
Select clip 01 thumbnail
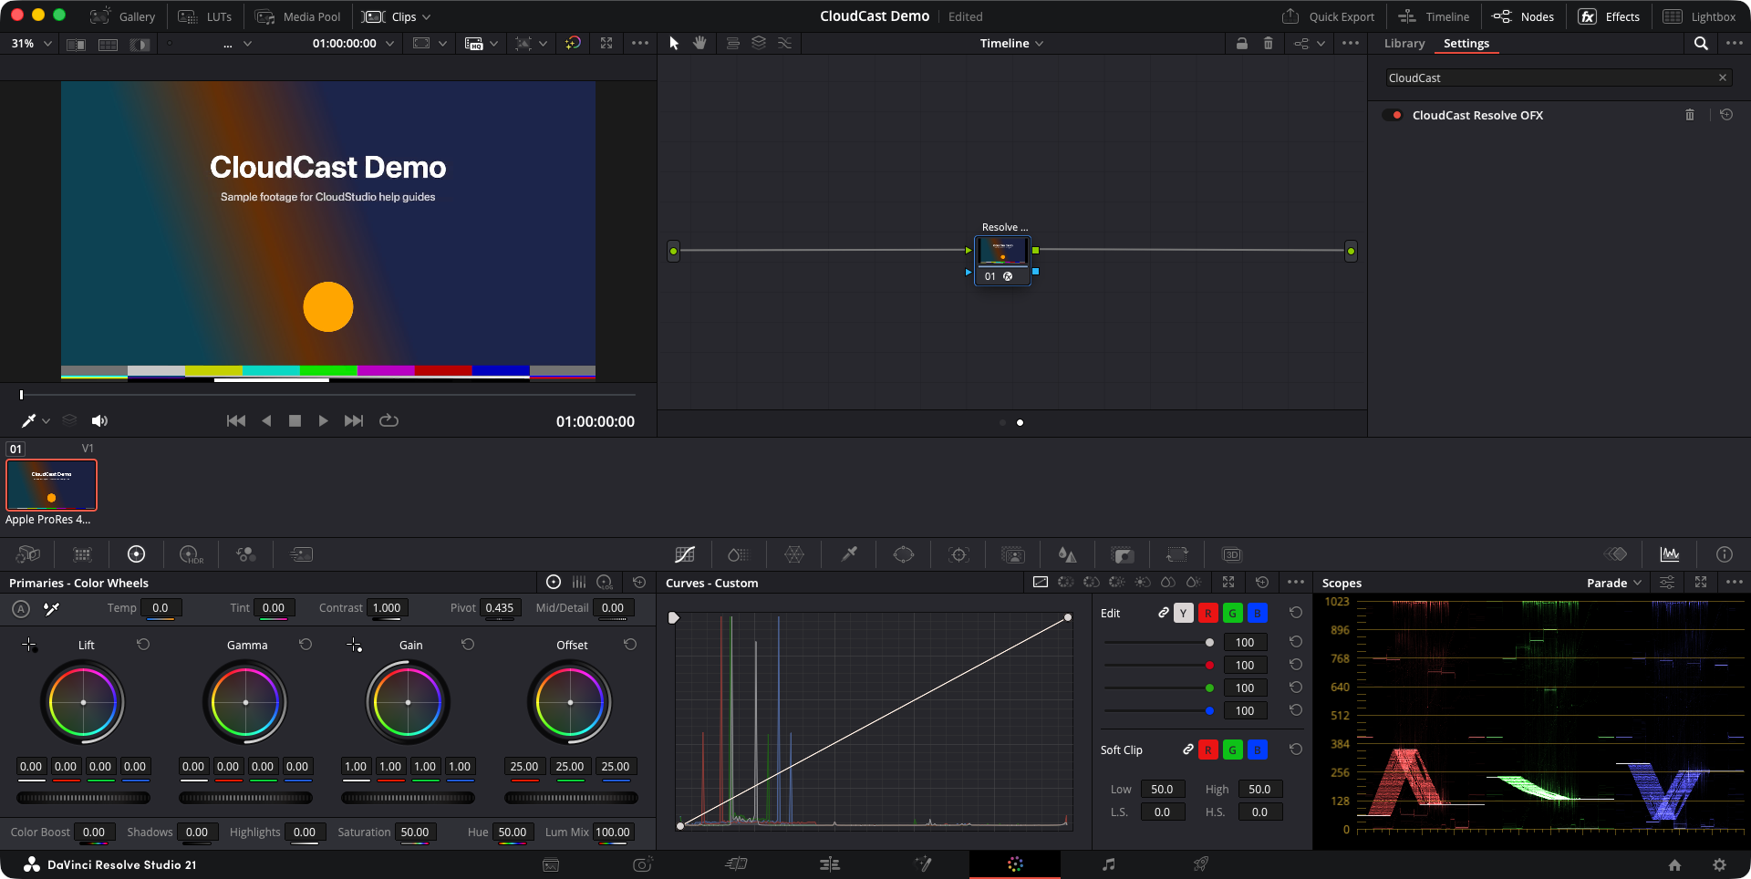tap(51, 485)
